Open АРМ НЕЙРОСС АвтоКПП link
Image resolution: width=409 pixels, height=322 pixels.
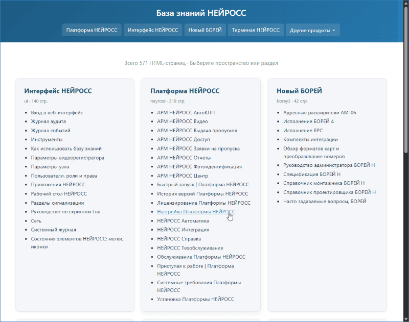(186, 112)
